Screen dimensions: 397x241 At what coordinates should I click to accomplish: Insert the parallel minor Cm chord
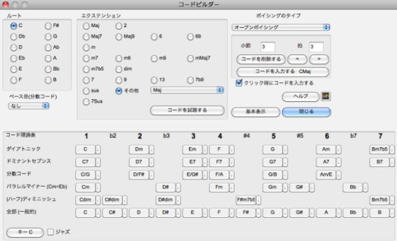[x=85, y=187]
